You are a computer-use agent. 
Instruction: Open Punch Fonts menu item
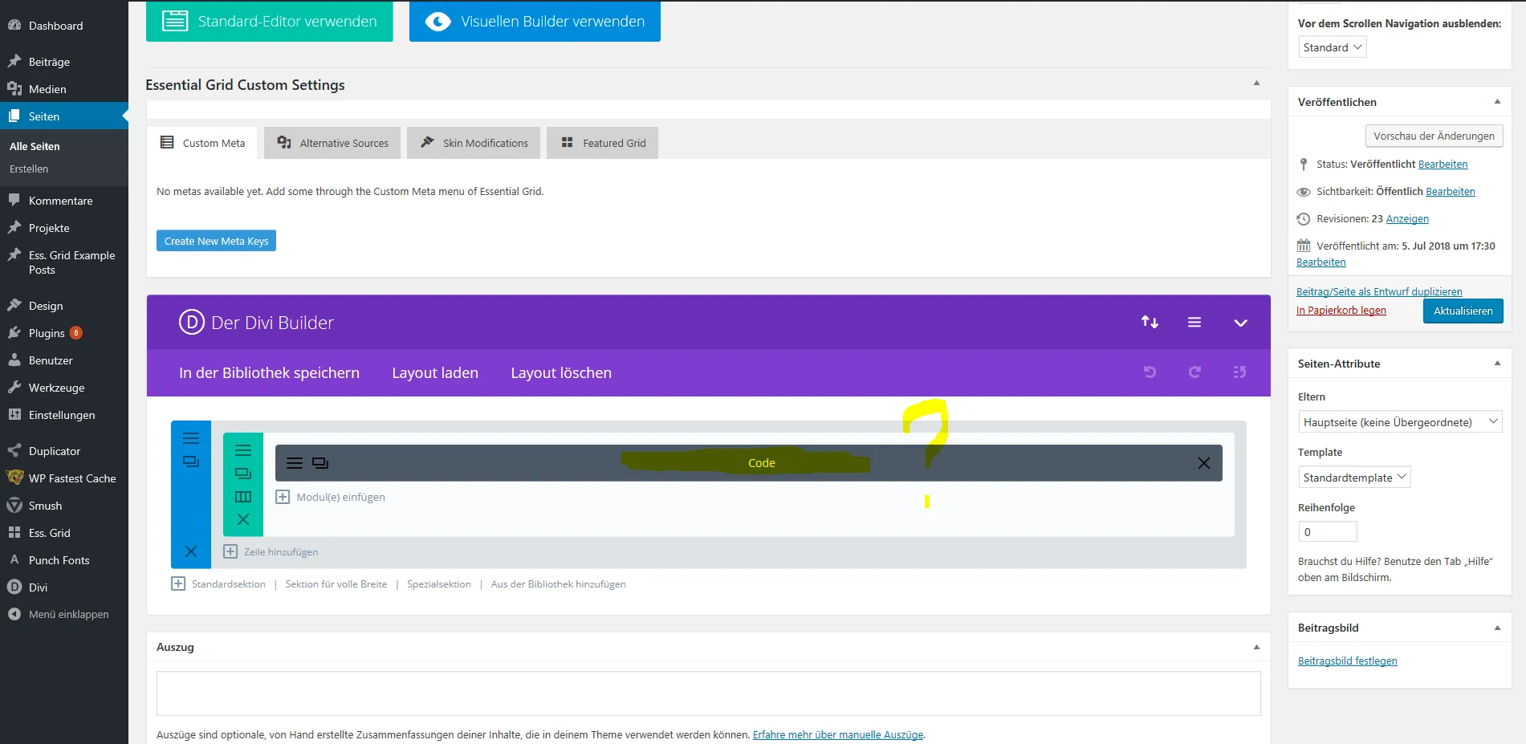coord(64,560)
